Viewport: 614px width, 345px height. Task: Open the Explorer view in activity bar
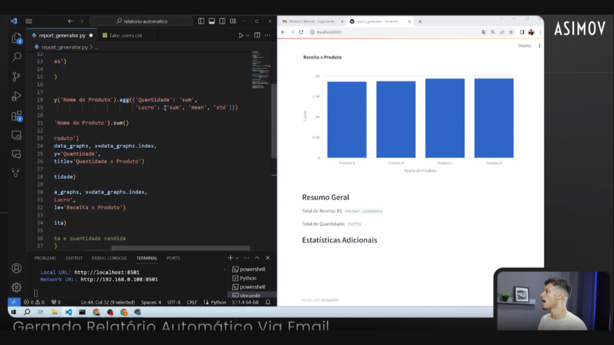(17, 38)
